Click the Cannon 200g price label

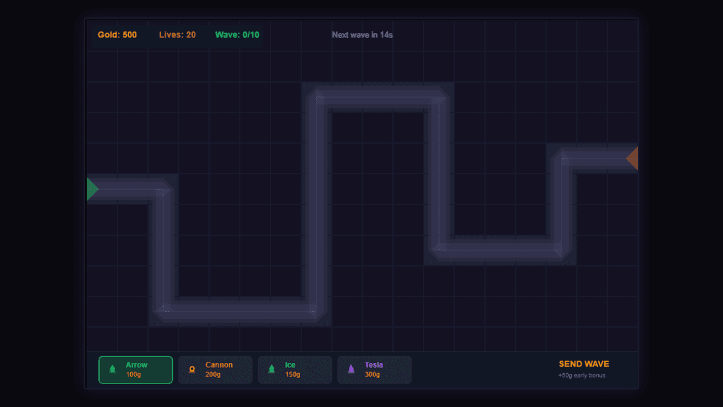coord(213,374)
